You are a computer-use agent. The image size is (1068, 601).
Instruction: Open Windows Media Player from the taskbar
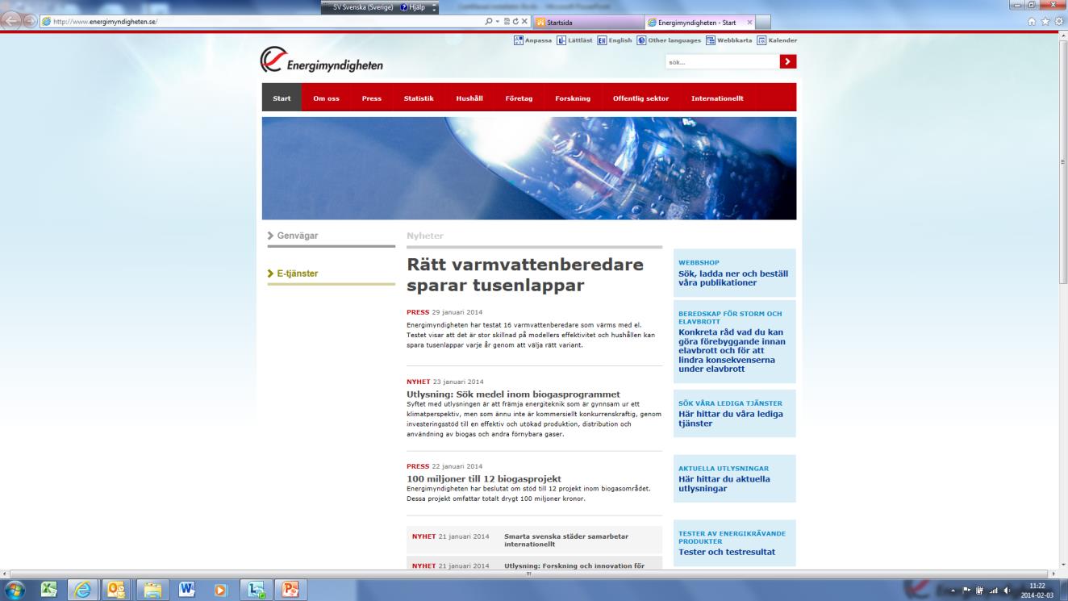220,590
